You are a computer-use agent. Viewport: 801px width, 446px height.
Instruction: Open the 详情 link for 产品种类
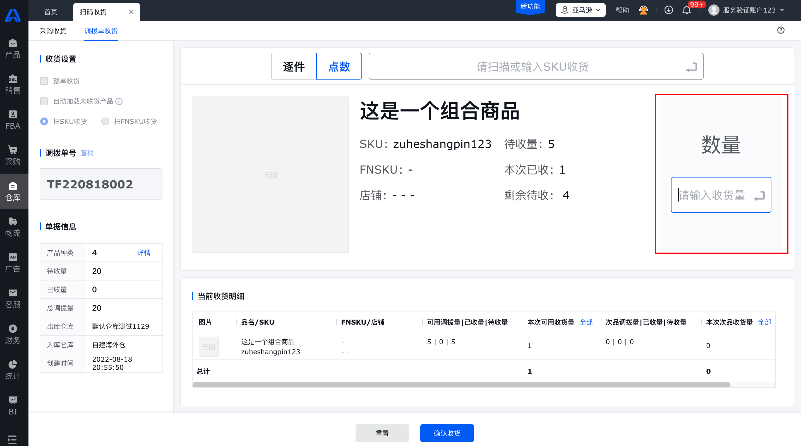144,253
